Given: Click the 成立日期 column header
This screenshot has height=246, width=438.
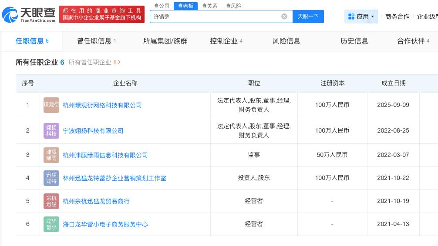Looking at the screenshot, I should [393, 83].
